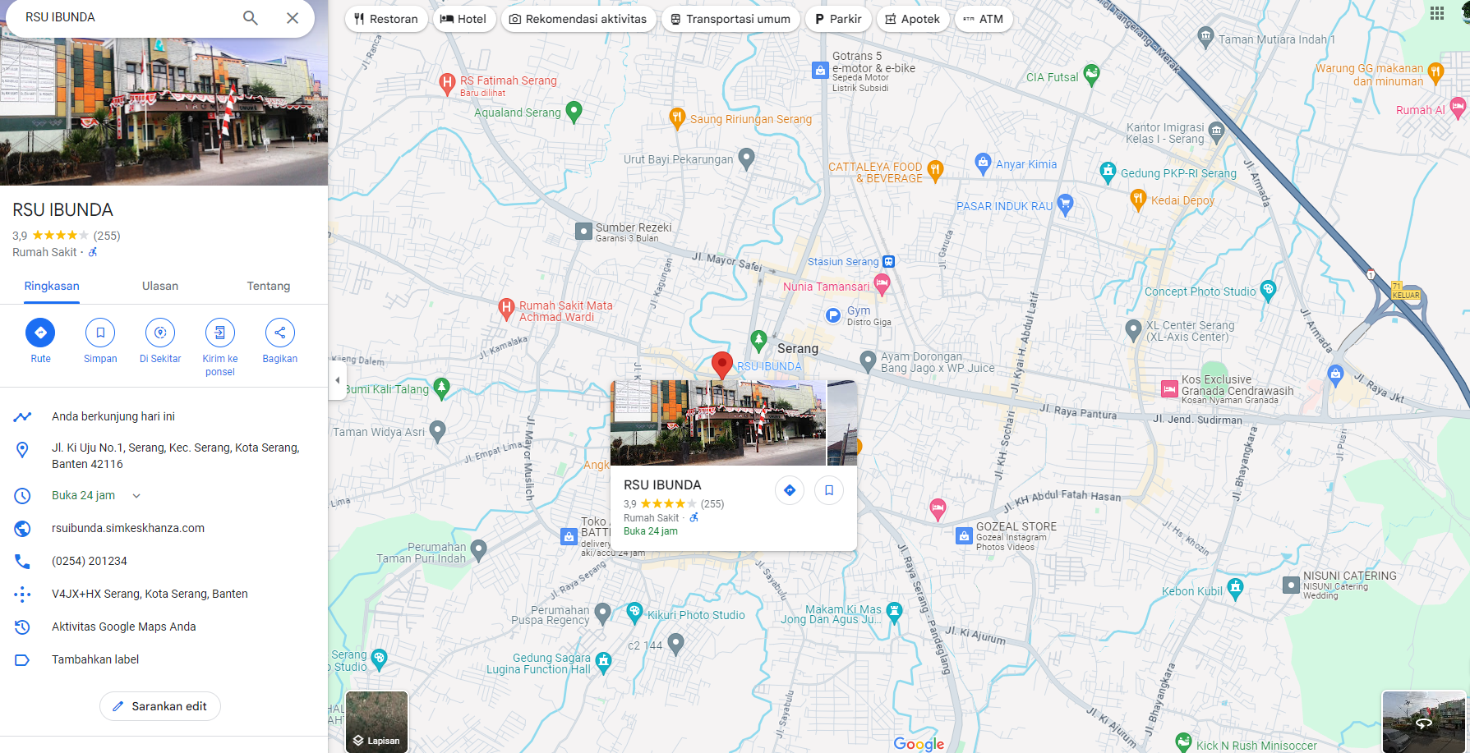Open the Tentang tab
1470x753 pixels.
(268, 286)
